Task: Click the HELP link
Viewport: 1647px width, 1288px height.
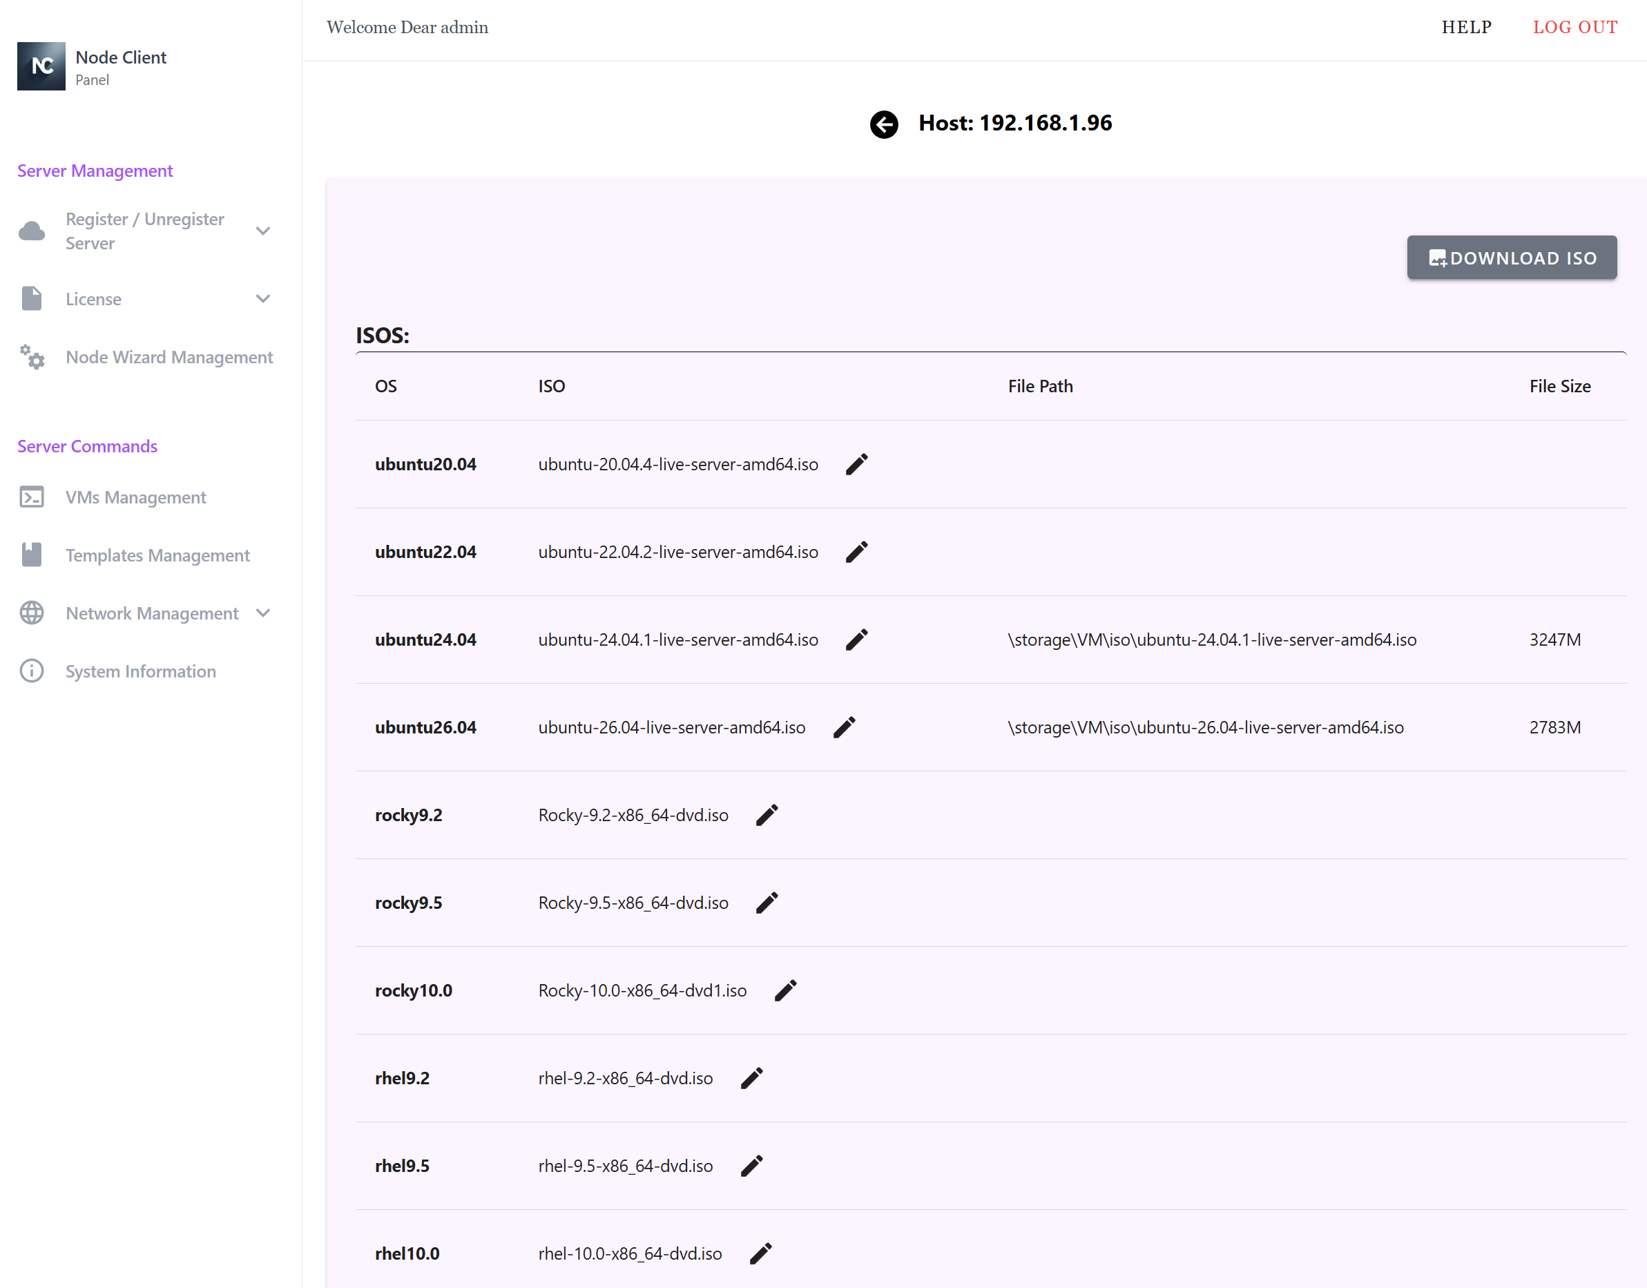Action: (x=1467, y=27)
